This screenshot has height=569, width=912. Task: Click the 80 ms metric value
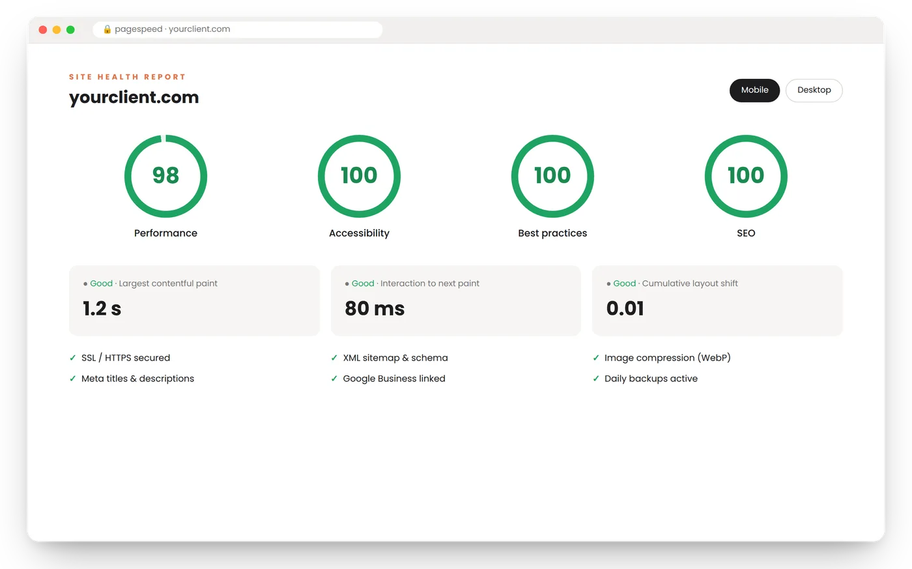[x=375, y=308]
